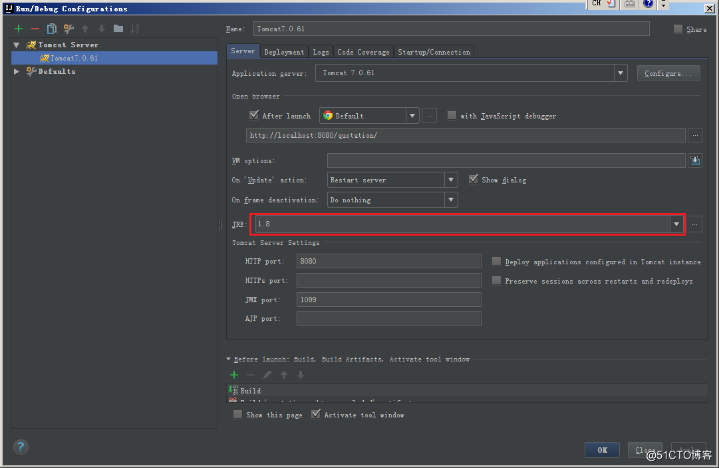Click the VM options expand icon
719x468 pixels.
(695, 160)
